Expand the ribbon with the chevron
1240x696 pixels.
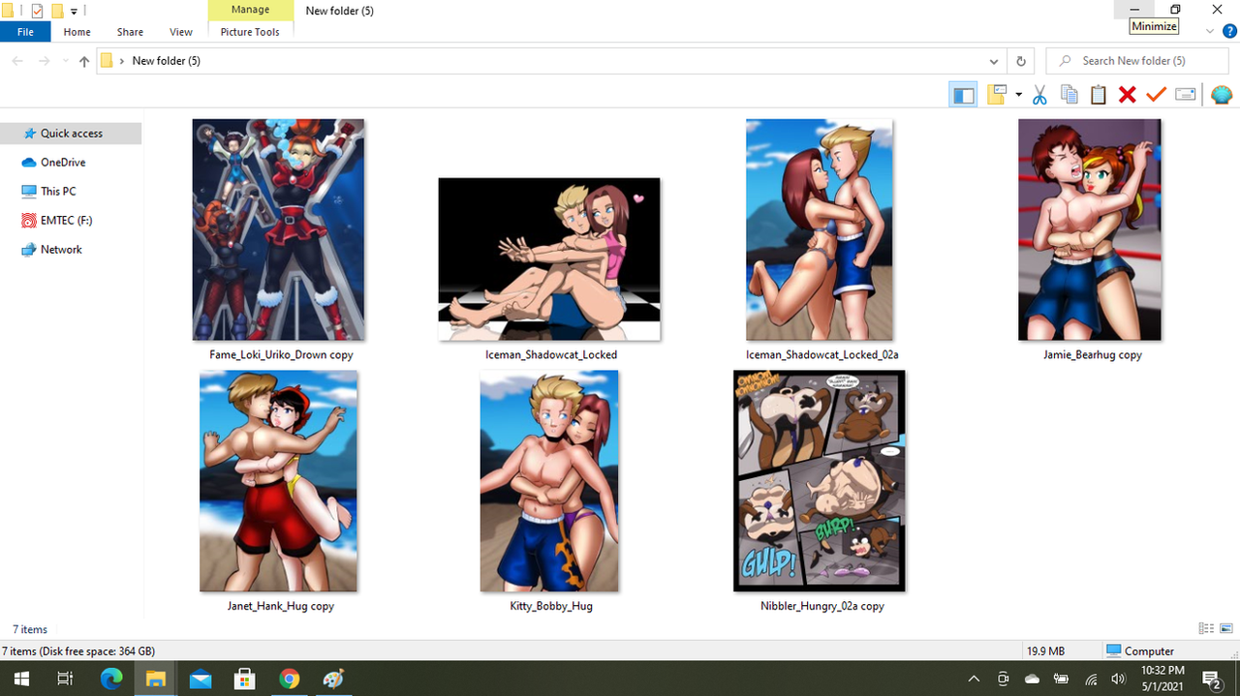[x=1210, y=32]
